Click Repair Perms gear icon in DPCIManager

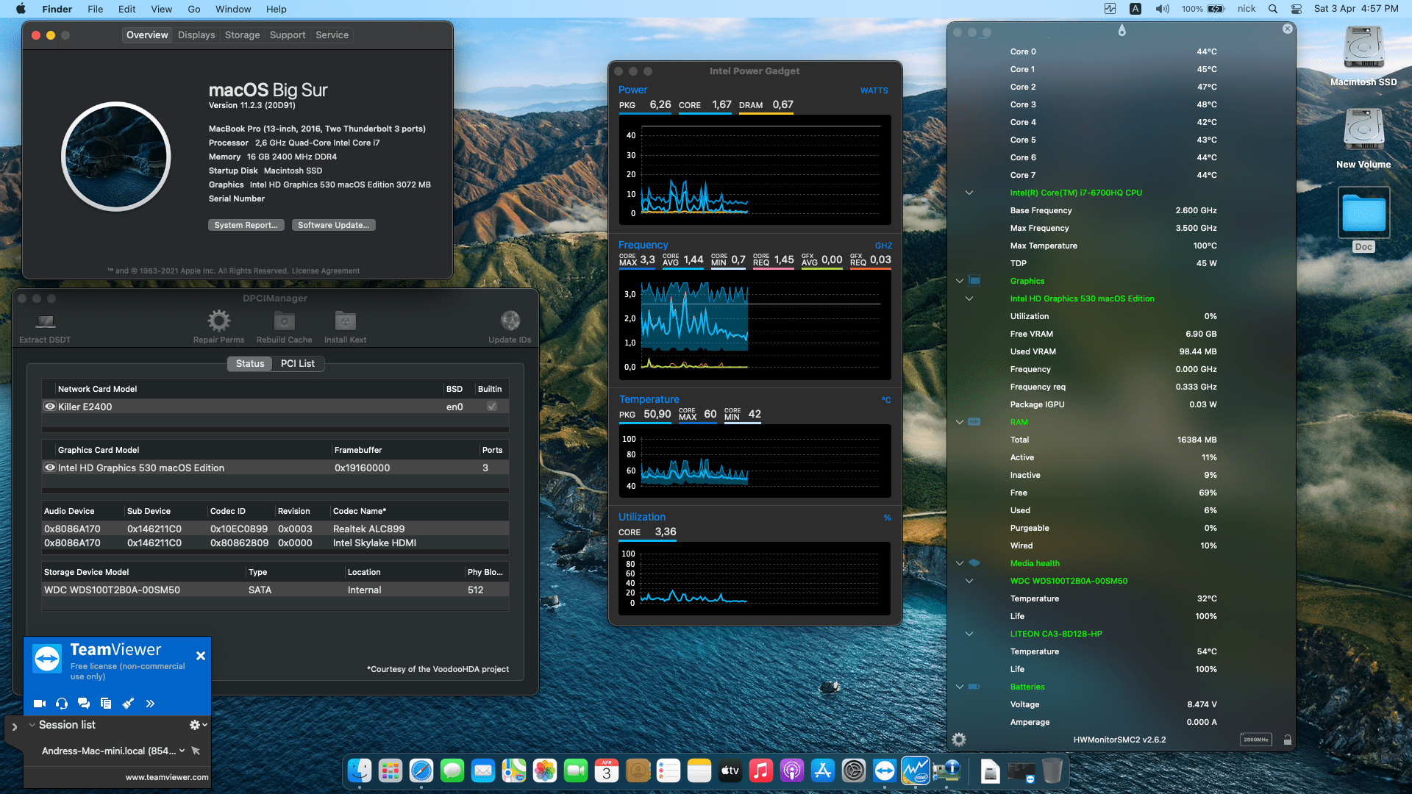click(x=218, y=321)
